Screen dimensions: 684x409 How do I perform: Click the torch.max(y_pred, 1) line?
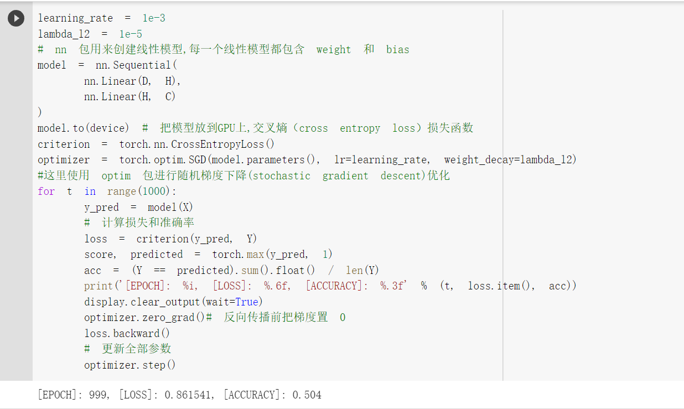[208, 255]
